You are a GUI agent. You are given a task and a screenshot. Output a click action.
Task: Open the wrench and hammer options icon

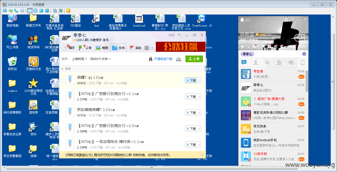coord(60,10)
